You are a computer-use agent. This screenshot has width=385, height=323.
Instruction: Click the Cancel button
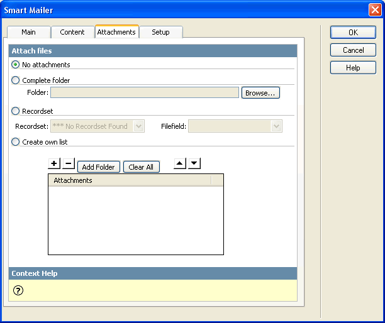tap(353, 50)
